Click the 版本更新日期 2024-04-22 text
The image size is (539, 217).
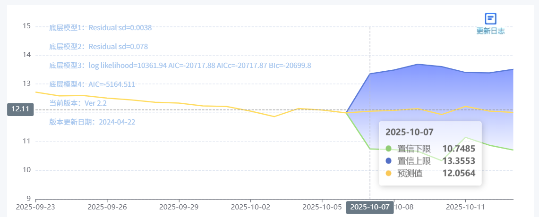(92, 122)
